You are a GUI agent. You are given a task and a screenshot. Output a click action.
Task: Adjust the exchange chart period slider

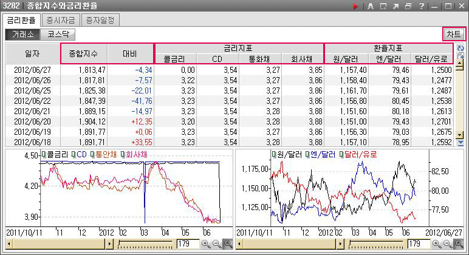(376, 244)
